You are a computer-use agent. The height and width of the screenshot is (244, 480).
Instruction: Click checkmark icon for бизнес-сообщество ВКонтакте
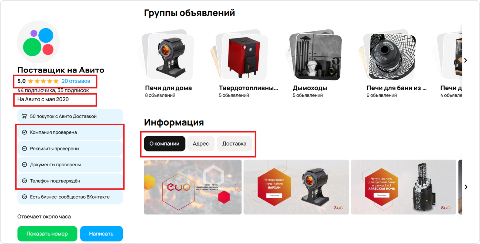coord(24,197)
